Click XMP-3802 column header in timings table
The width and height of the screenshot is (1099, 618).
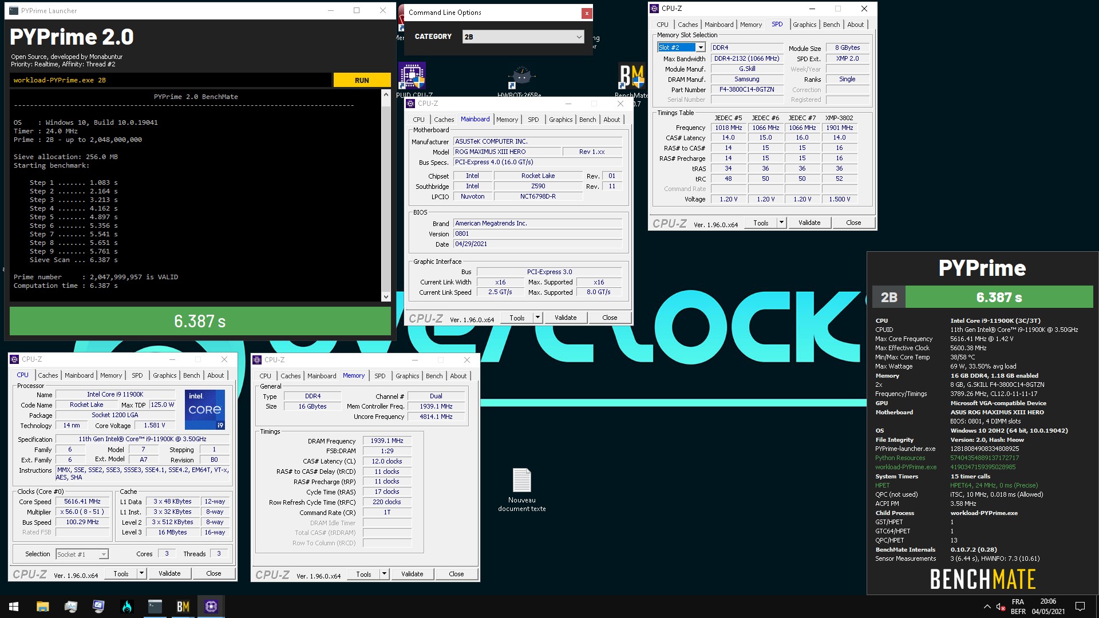[839, 118]
